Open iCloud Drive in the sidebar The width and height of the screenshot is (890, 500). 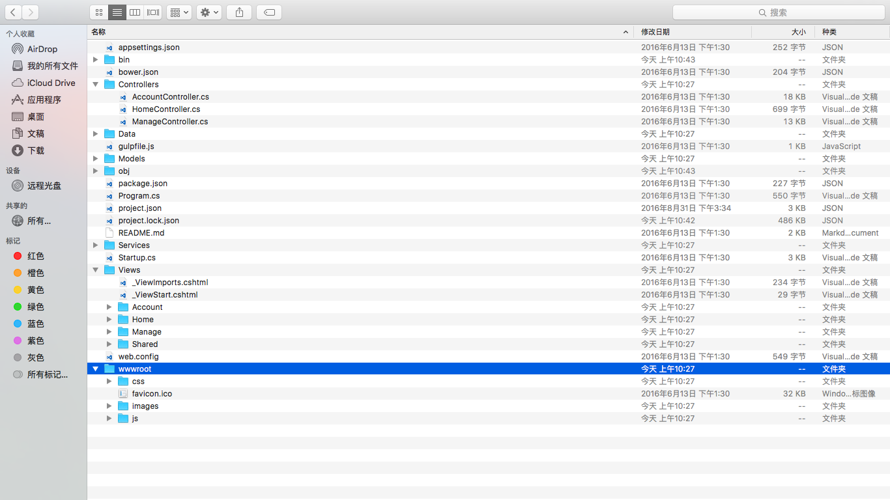tap(43, 83)
